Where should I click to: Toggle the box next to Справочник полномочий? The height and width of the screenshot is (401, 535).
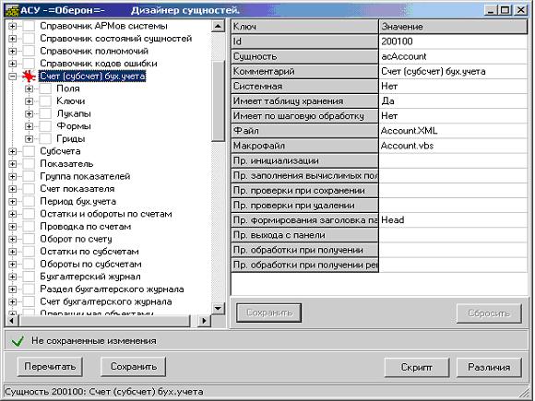pos(29,51)
